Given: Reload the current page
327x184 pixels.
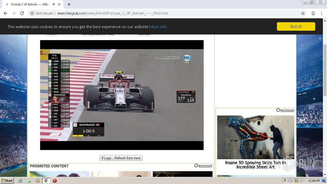Looking at the screenshot, I should click(22, 13).
